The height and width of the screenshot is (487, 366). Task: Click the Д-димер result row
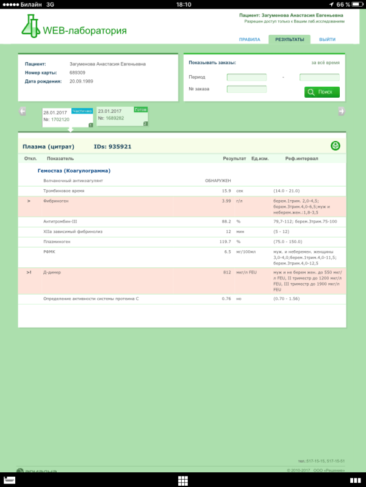click(x=183, y=280)
